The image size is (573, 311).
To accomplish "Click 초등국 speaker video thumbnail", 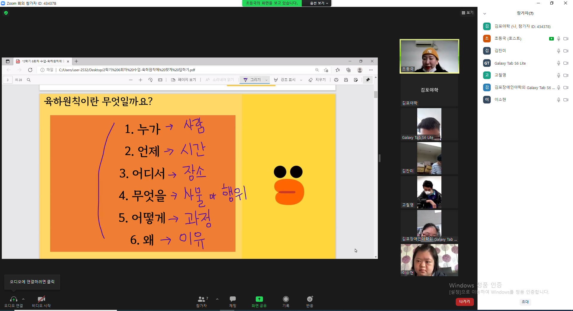I will click(429, 56).
